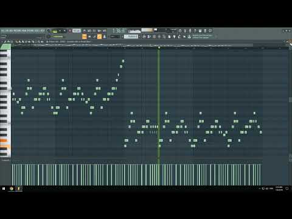The width and height of the screenshot is (292, 219).
Task: Open the FILE menu
Action: (2, 30)
